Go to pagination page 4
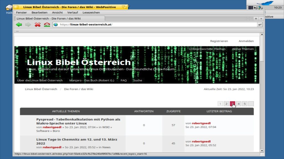284x159 pixels. 239,104
